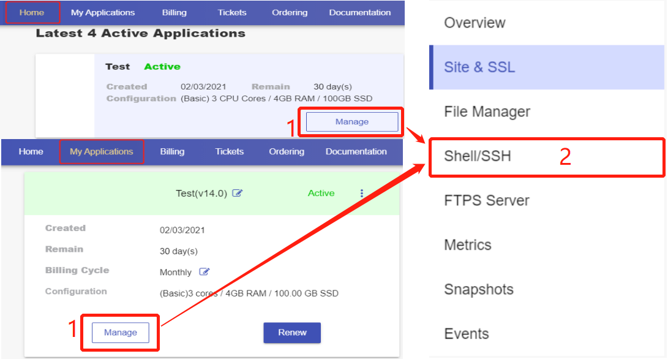Click Manage on the Test application card

point(351,121)
